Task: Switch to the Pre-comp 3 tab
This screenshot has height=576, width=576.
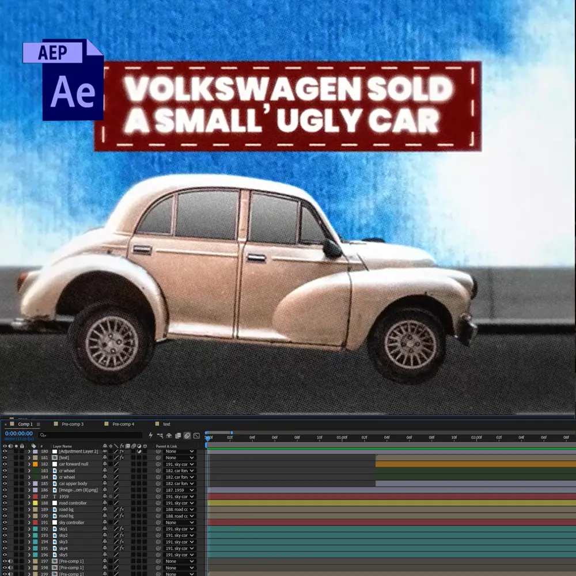Action: [x=73, y=424]
